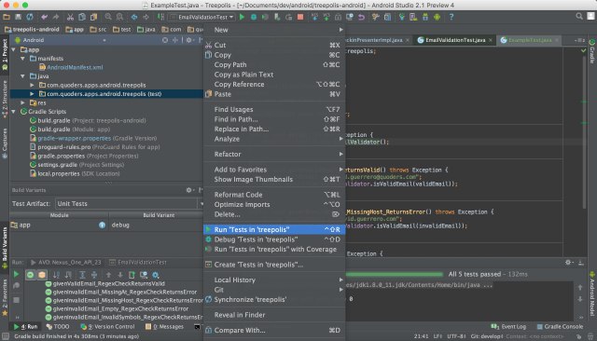Open the 0: Messages tool window
Image resolution: width=597 pixels, height=341 pixels.
(164, 327)
